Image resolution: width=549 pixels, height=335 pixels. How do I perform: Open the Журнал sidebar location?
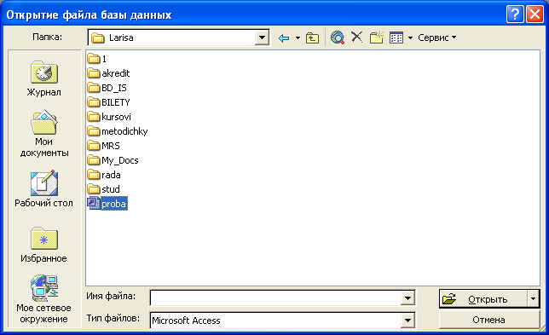(44, 79)
